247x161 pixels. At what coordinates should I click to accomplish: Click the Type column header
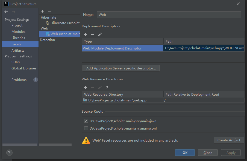pyautogui.click(x=123, y=42)
